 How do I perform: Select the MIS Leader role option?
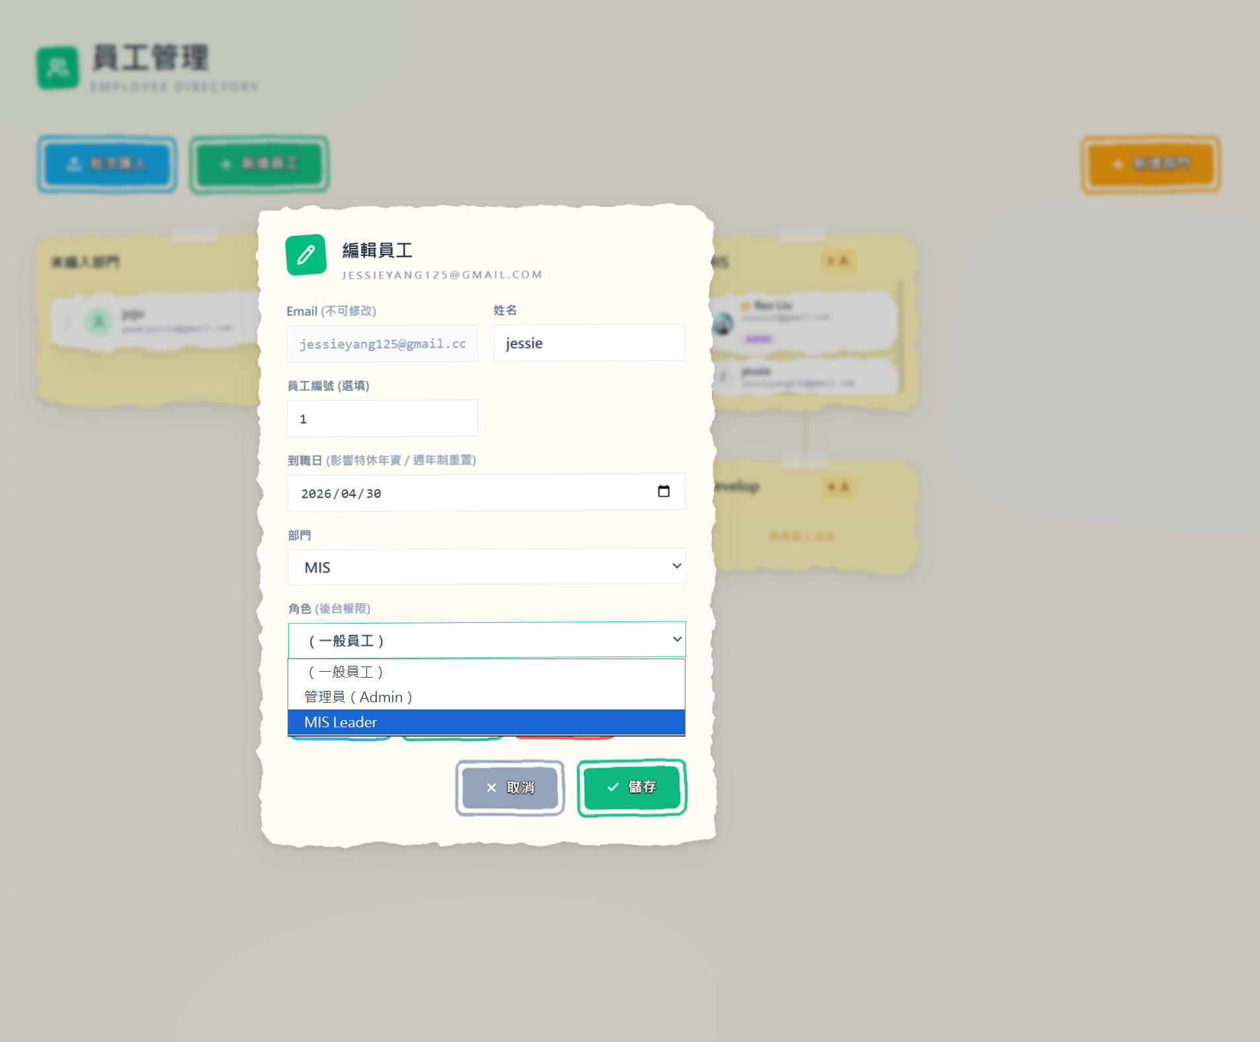[x=487, y=722]
